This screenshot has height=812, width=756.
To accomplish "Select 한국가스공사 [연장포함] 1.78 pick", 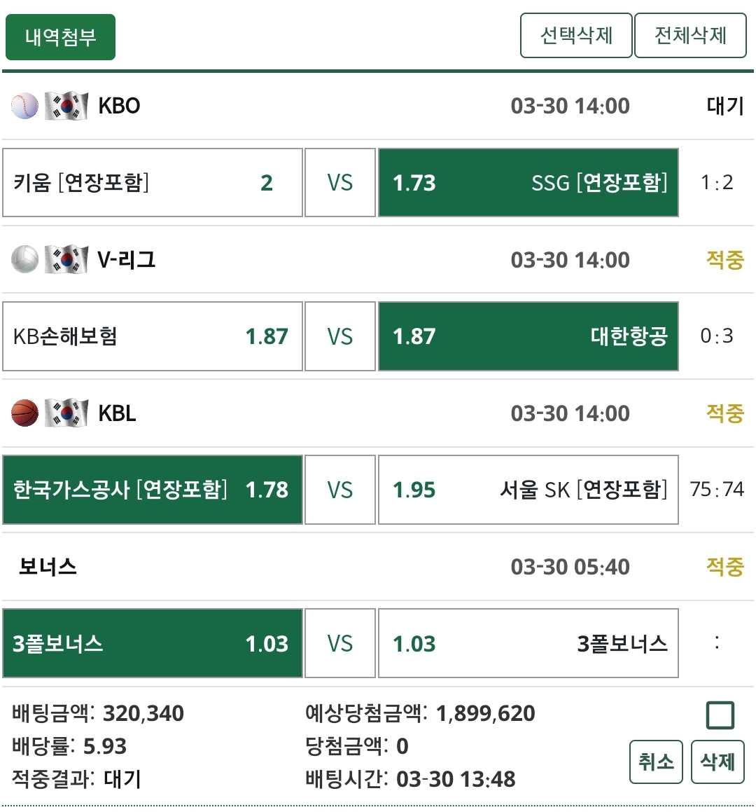I will coord(153,490).
